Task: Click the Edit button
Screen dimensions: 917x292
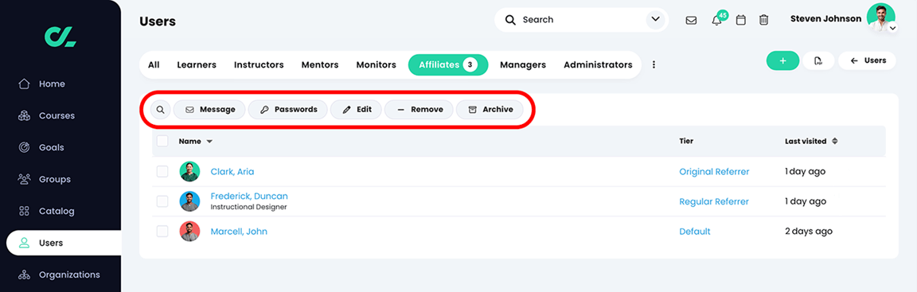Action: (356, 109)
